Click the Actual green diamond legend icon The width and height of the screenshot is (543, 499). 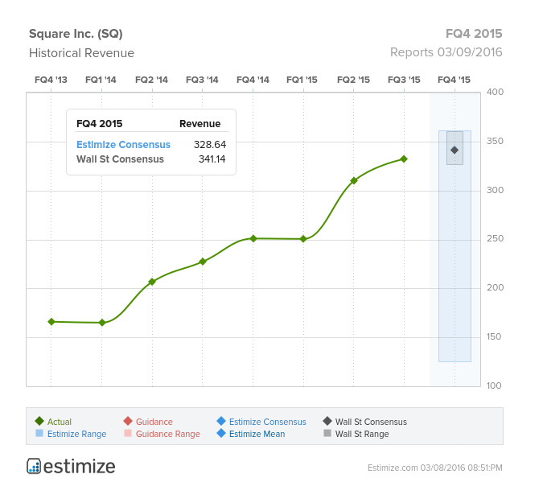(x=39, y=421)
